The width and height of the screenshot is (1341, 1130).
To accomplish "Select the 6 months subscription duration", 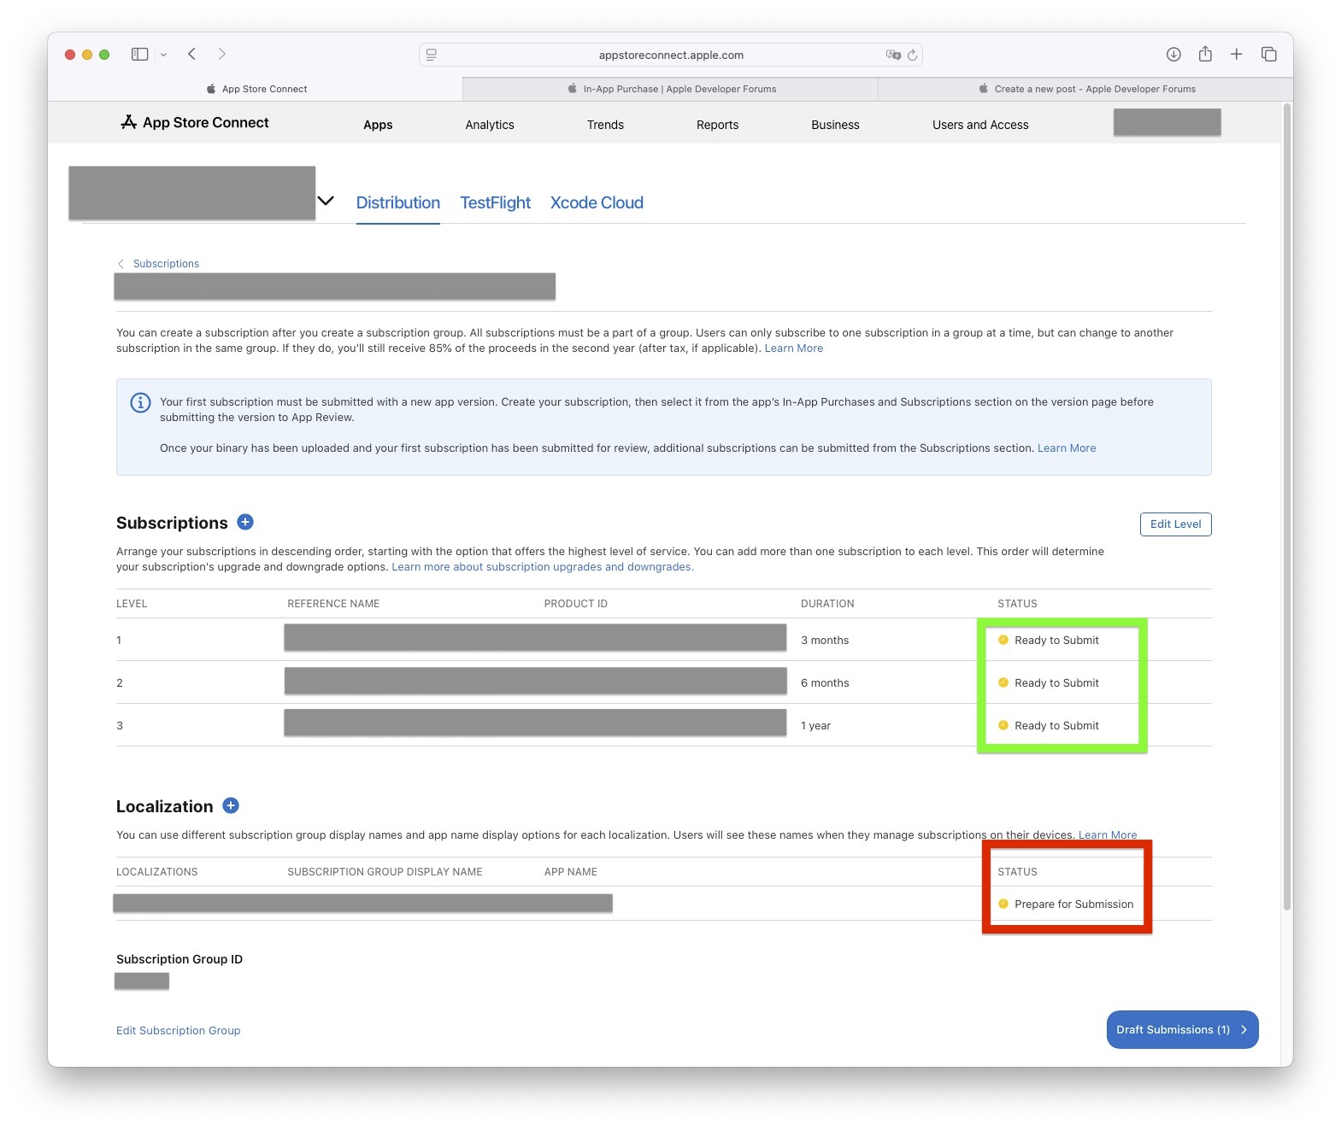I will [x=825, y=683].
